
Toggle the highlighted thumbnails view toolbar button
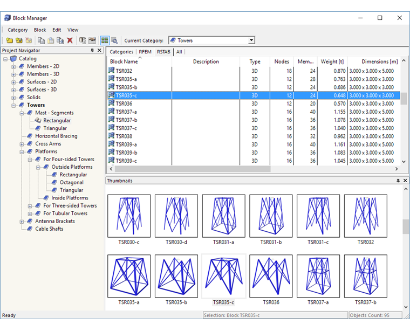105,40
